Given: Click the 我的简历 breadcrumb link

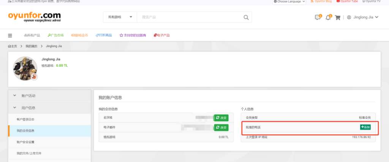Looking at the screenshot, I should pyautogui.click(x=32, y=46).
